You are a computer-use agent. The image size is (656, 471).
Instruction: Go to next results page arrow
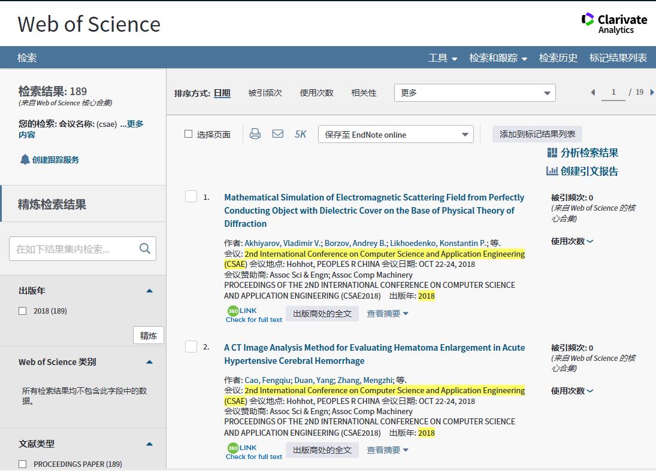[652, 92]
